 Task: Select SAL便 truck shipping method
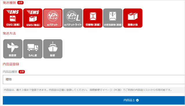[33, 49]
